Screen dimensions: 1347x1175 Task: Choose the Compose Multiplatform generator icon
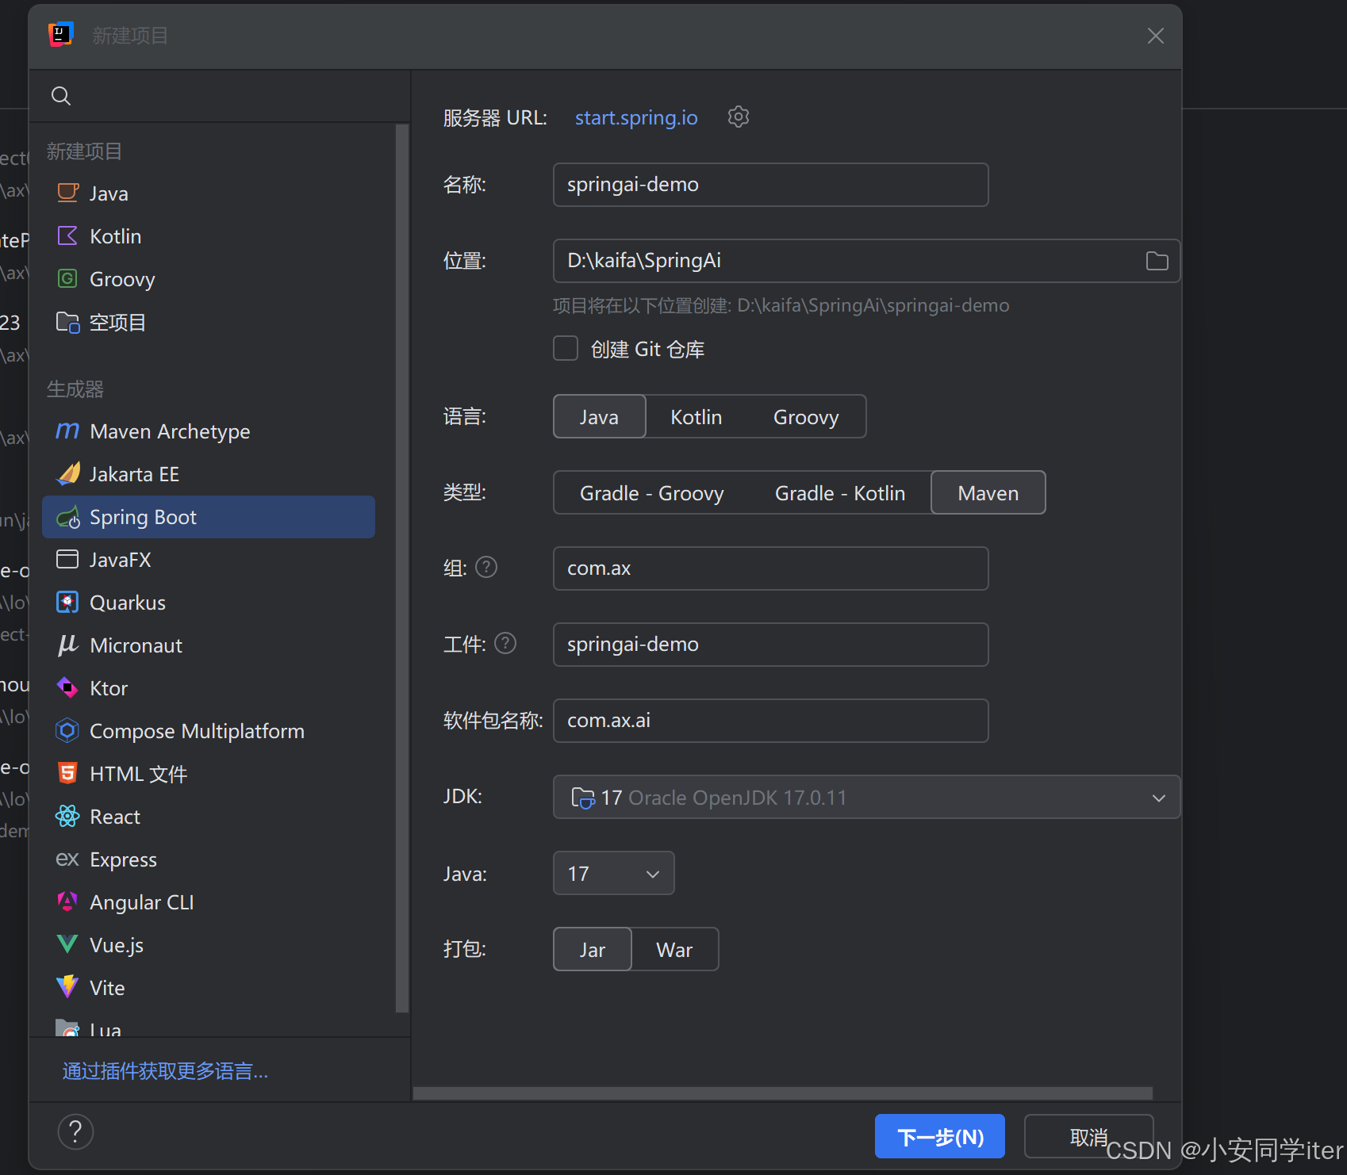68,730
